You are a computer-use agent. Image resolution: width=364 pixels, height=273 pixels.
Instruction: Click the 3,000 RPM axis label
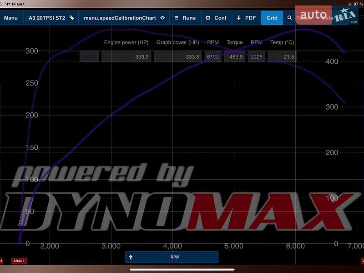point(111,246)
